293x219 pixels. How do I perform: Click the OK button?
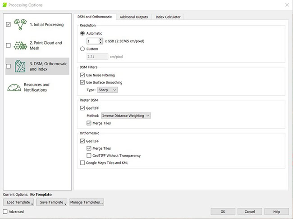coord(223,211)
